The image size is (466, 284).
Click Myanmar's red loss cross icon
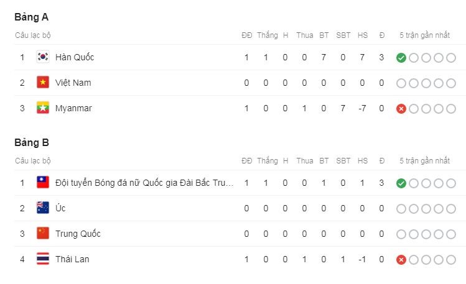coord(401,109)
